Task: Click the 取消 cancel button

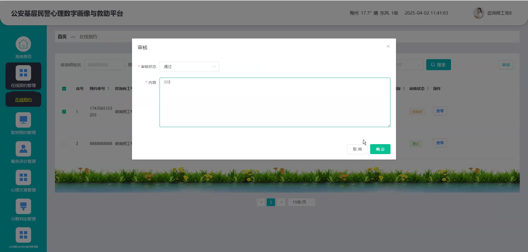Action: tap(357, 149)
